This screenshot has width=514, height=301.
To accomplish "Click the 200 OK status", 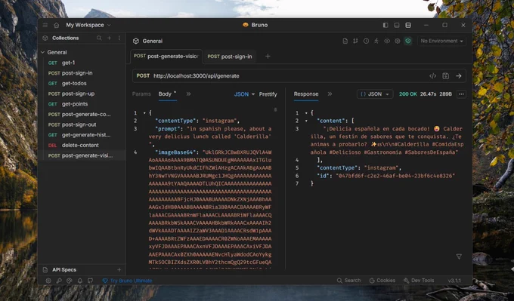I will 407,94.
